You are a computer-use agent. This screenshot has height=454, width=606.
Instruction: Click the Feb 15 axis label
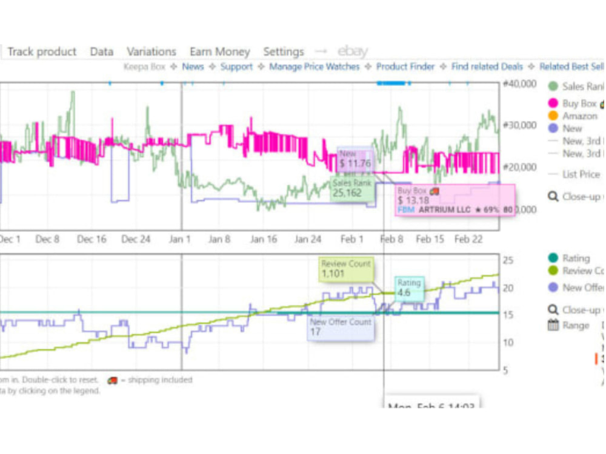430,239
